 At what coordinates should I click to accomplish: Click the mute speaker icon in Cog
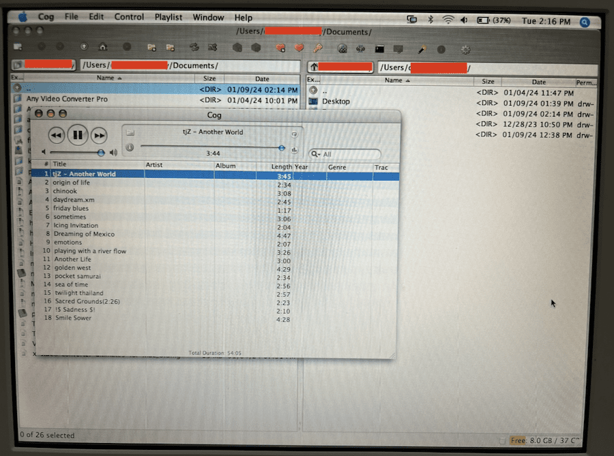[44, 152]
